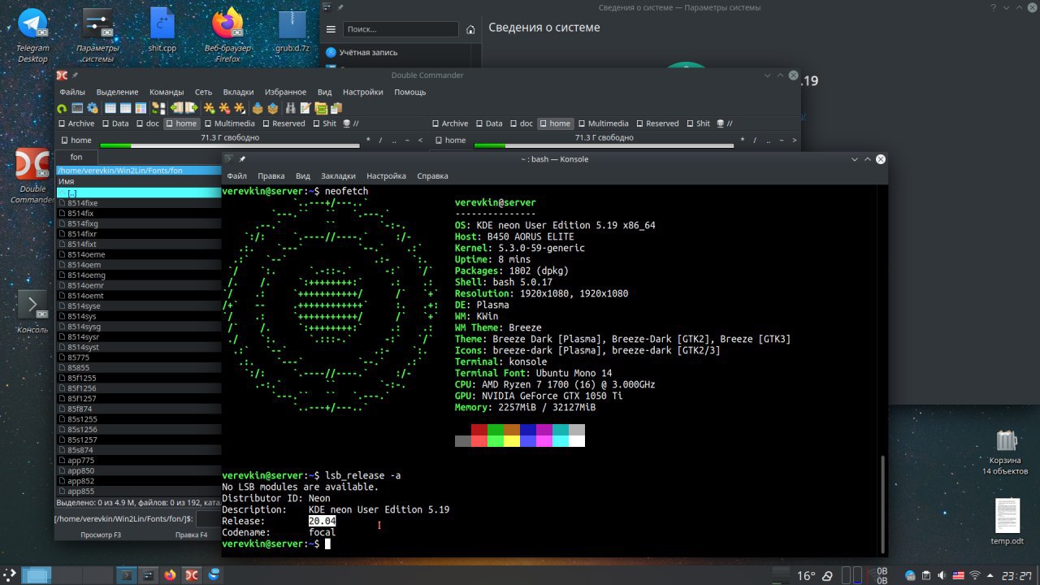
Task: Click the multi-rename notepad icon
Action: coord(305,108)
